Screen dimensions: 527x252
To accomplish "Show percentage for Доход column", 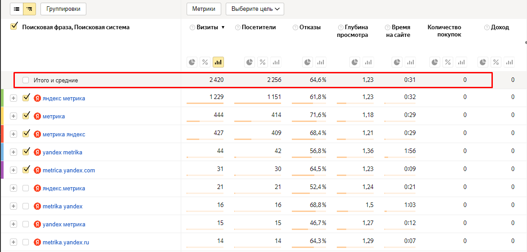I will point(496,62).
